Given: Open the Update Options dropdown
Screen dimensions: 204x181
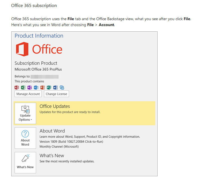Looking at the screenshot, I should [x=25, y=113].
